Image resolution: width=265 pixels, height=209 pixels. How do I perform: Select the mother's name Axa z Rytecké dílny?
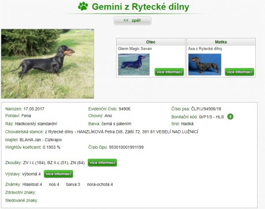pyautogui.click(x=205, y=49)
